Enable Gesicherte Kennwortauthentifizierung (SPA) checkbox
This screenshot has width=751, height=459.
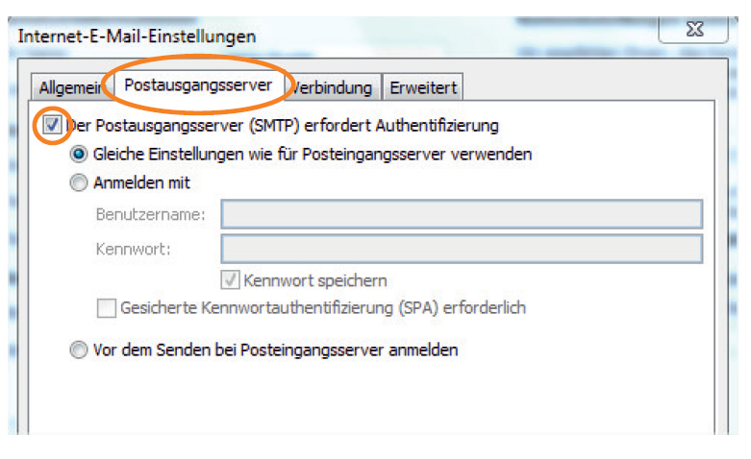[107, 308]
